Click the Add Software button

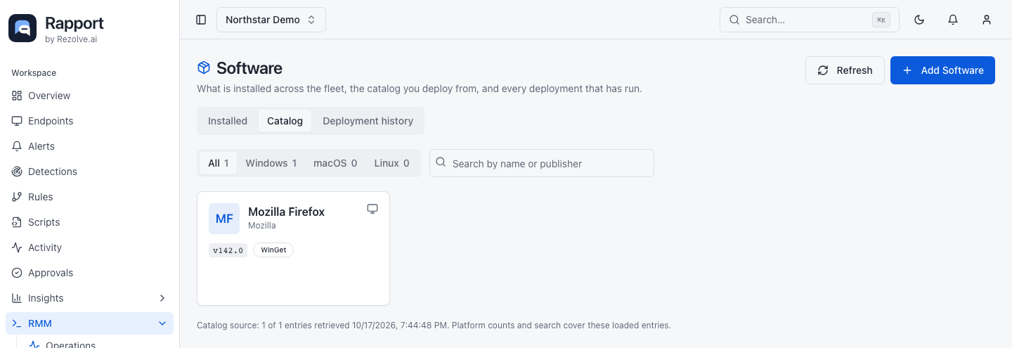click(942, 70)
